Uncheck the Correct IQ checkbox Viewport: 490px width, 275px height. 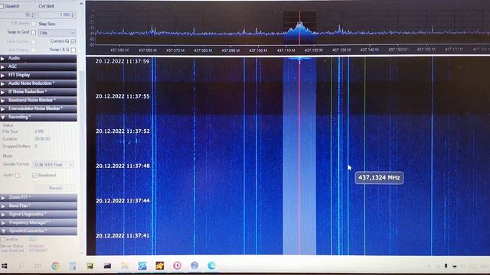73,41
